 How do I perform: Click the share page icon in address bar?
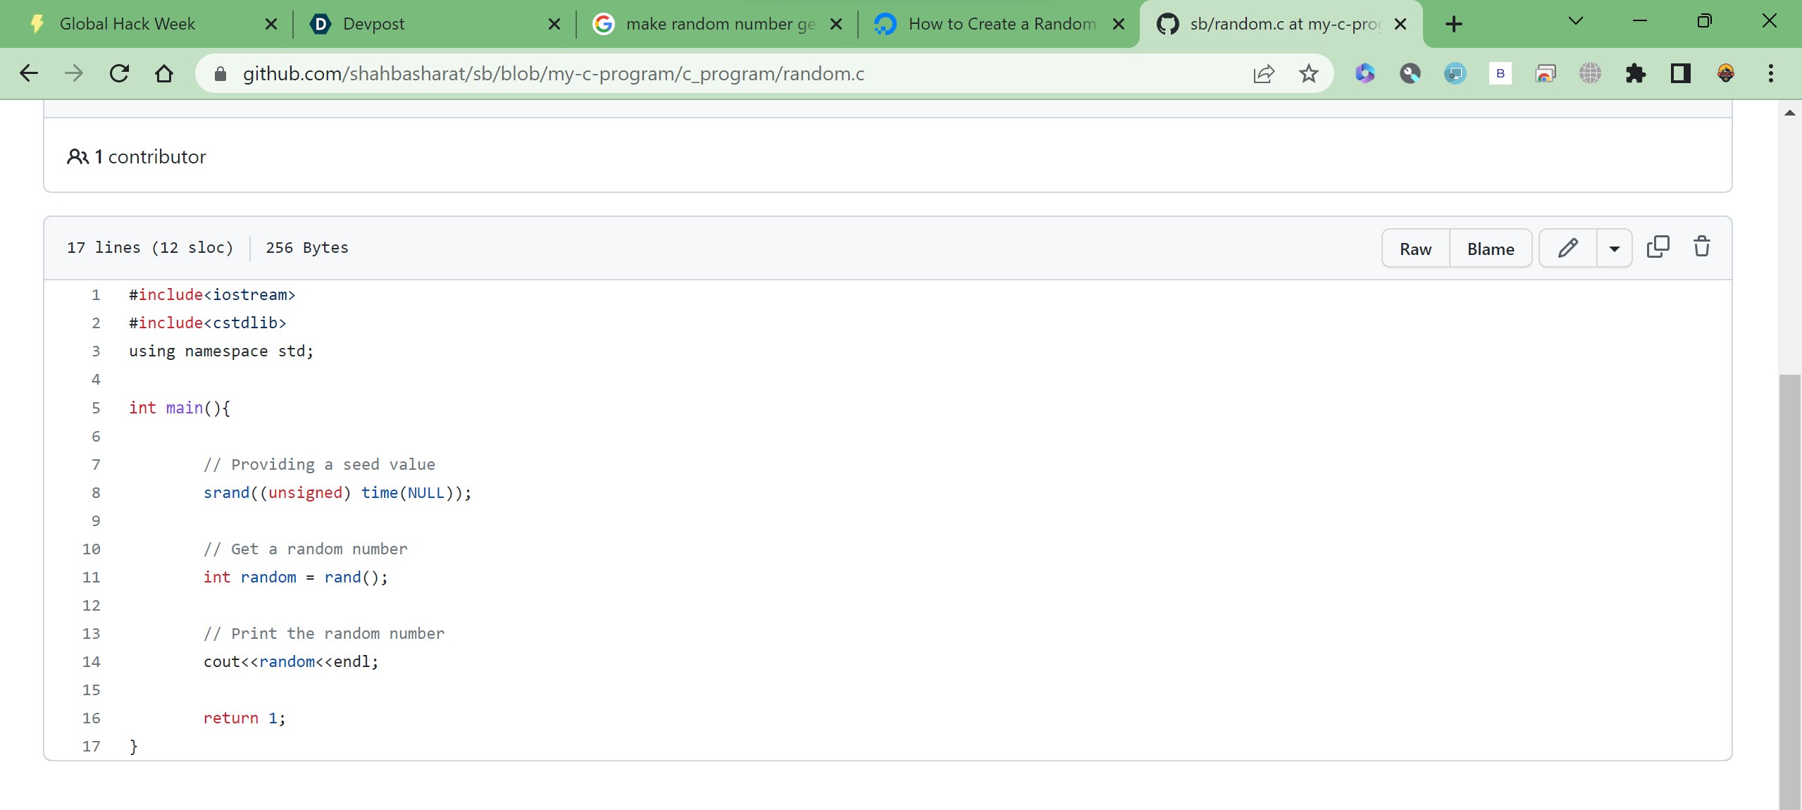1263,73
